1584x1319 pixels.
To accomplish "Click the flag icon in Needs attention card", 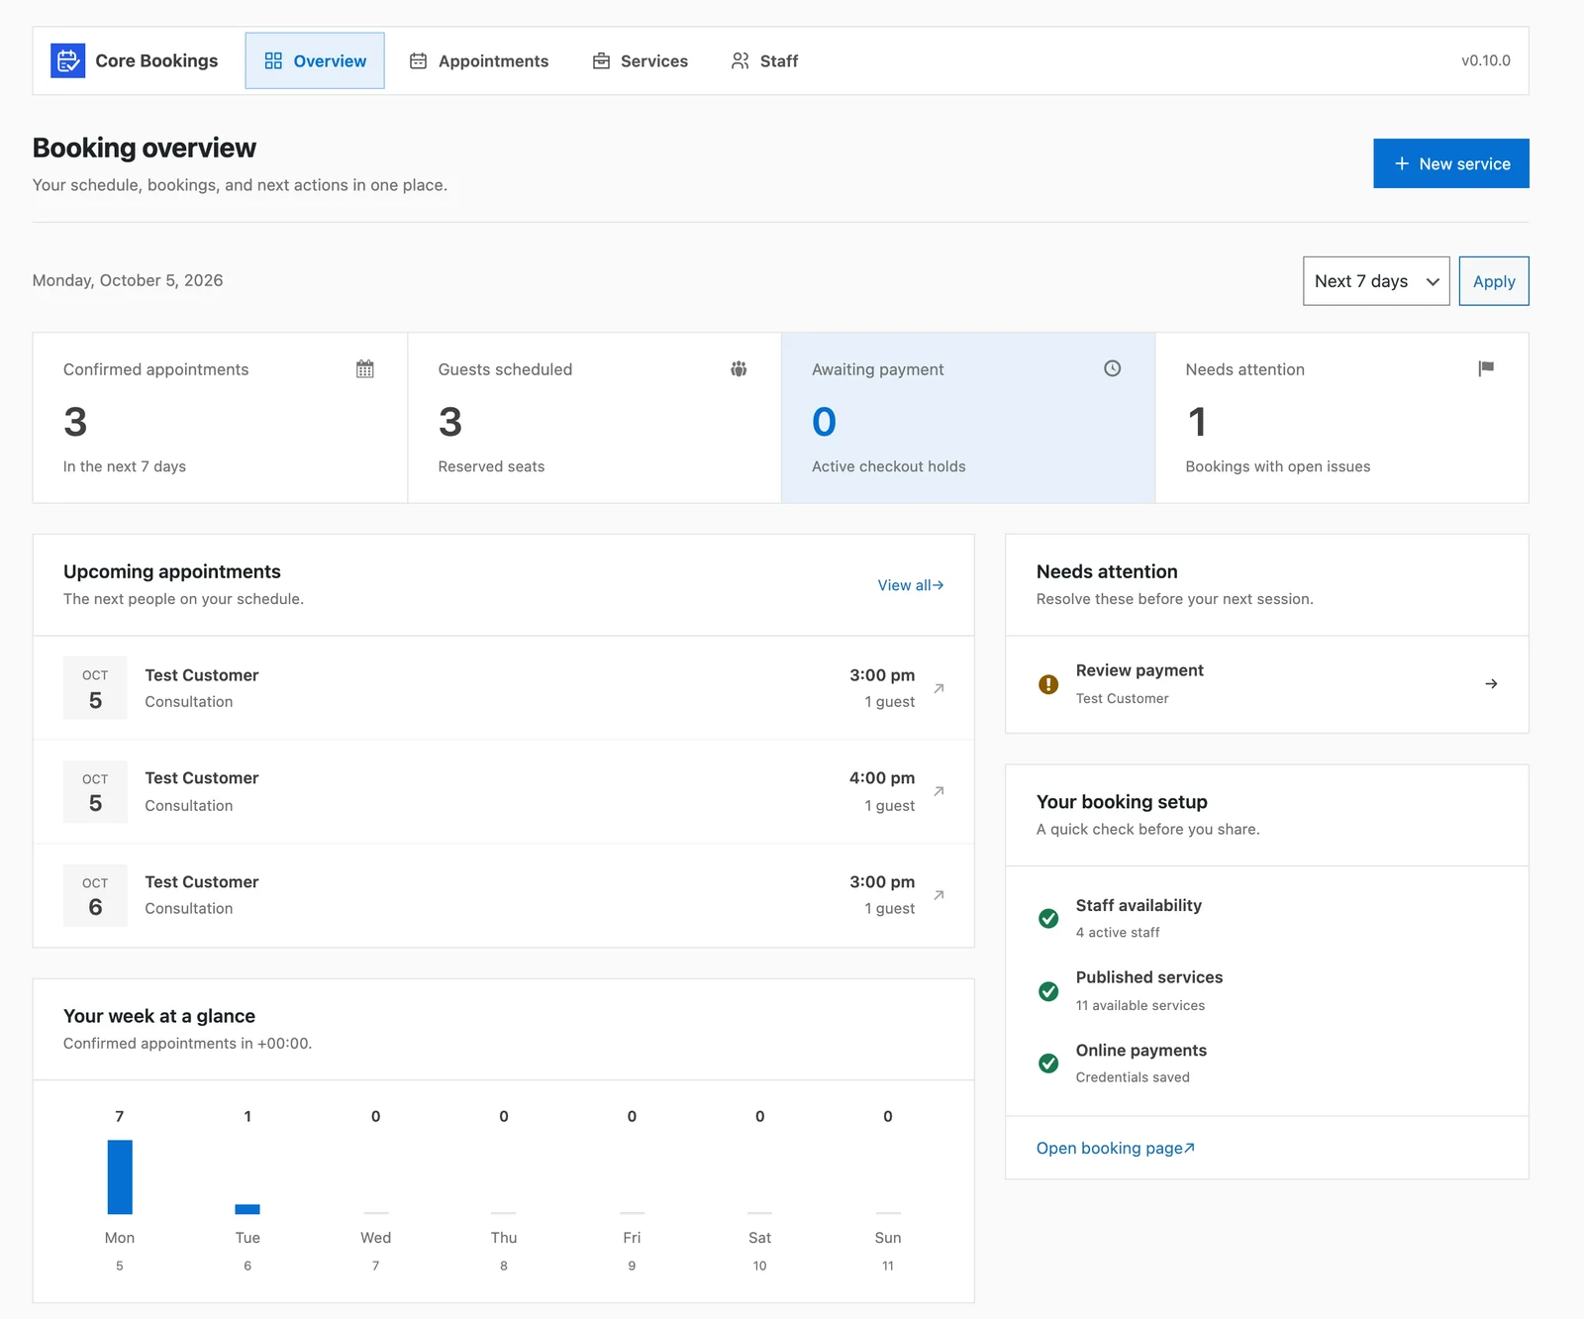I will click(x=1486, y=368).
